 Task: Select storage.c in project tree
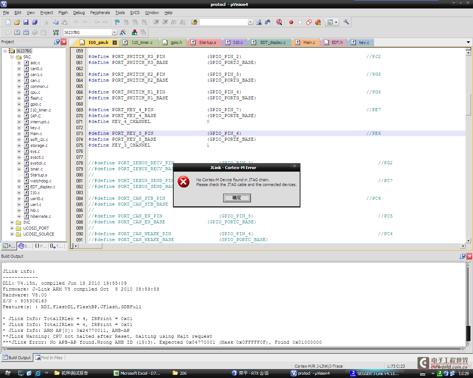(38, 145)
